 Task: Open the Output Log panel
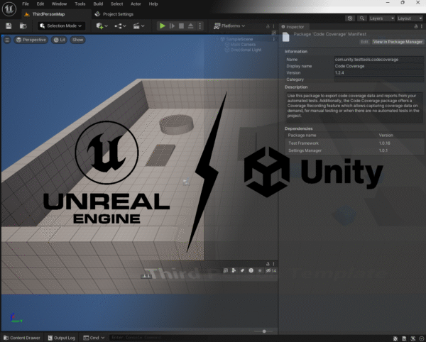point(65,338)
